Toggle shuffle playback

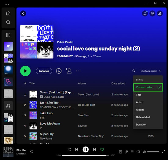69,150
